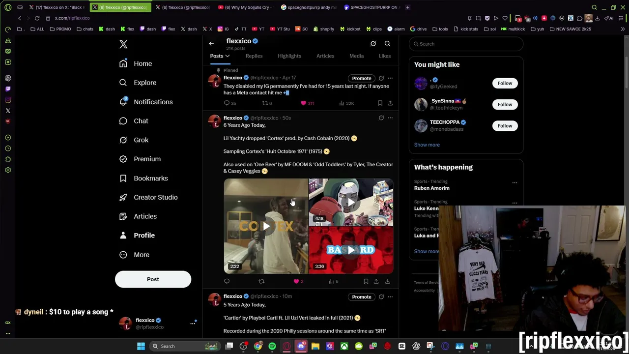Open Premium in X sidebar

tap(140, 159)
